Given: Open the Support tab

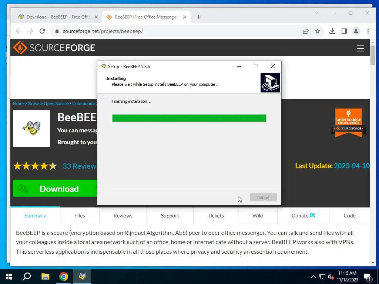Looking at the screenshot, I should (170, 216).
